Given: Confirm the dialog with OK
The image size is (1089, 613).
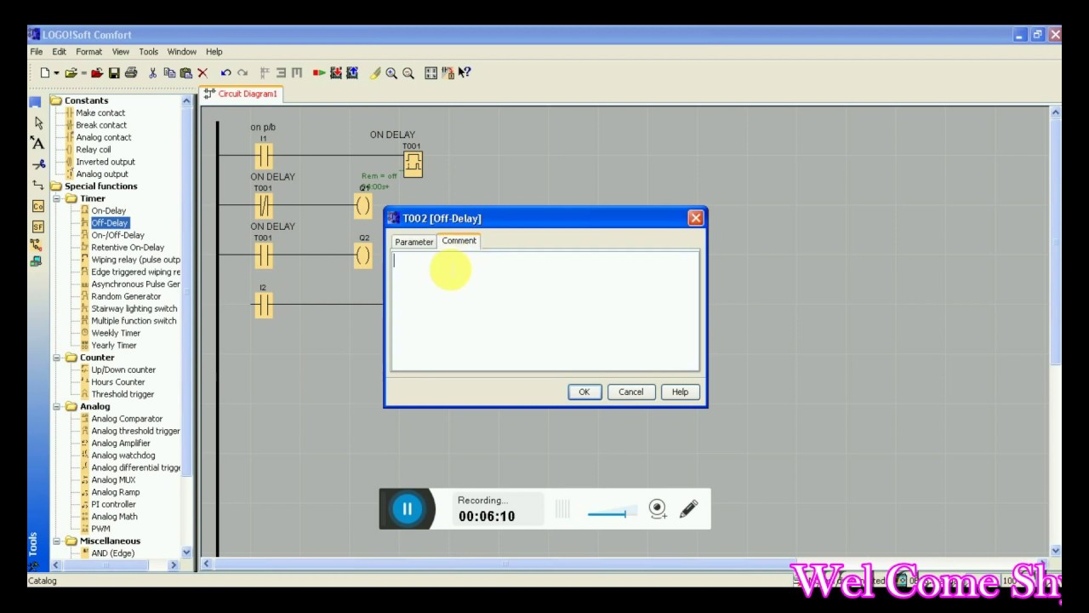Looking at the screenshot, I should click(584, 392).
